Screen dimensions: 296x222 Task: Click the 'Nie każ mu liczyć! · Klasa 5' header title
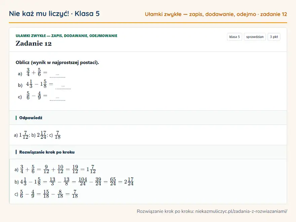[x=54, y=13]
